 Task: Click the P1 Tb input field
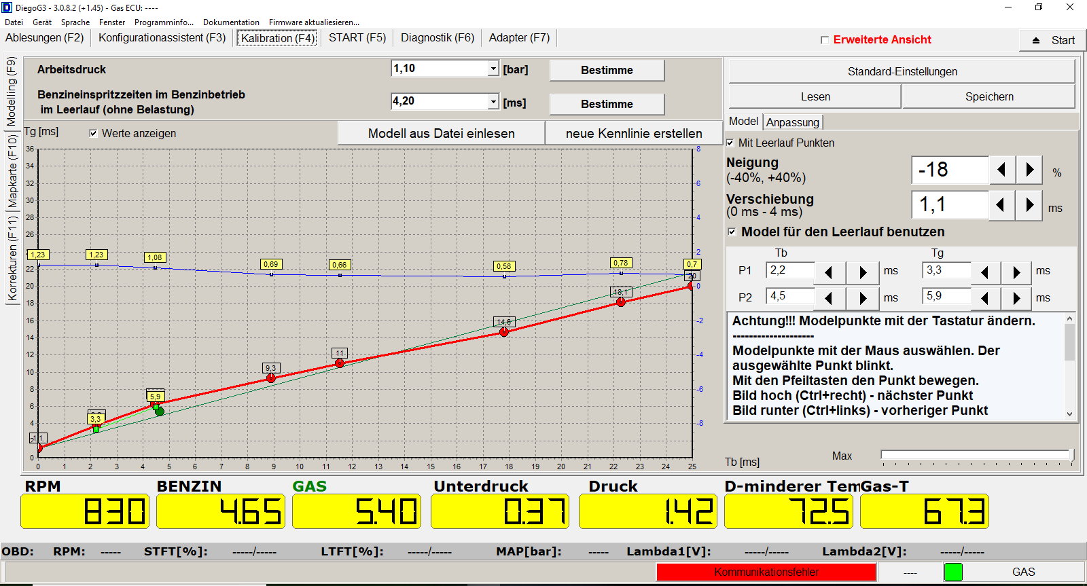click(x=790, y=270)
